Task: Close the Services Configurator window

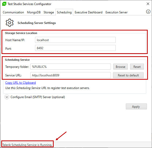Action: [x=148, y=4]
